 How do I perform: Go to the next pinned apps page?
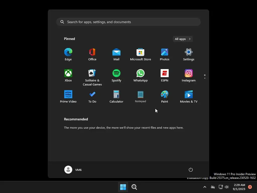205,78
